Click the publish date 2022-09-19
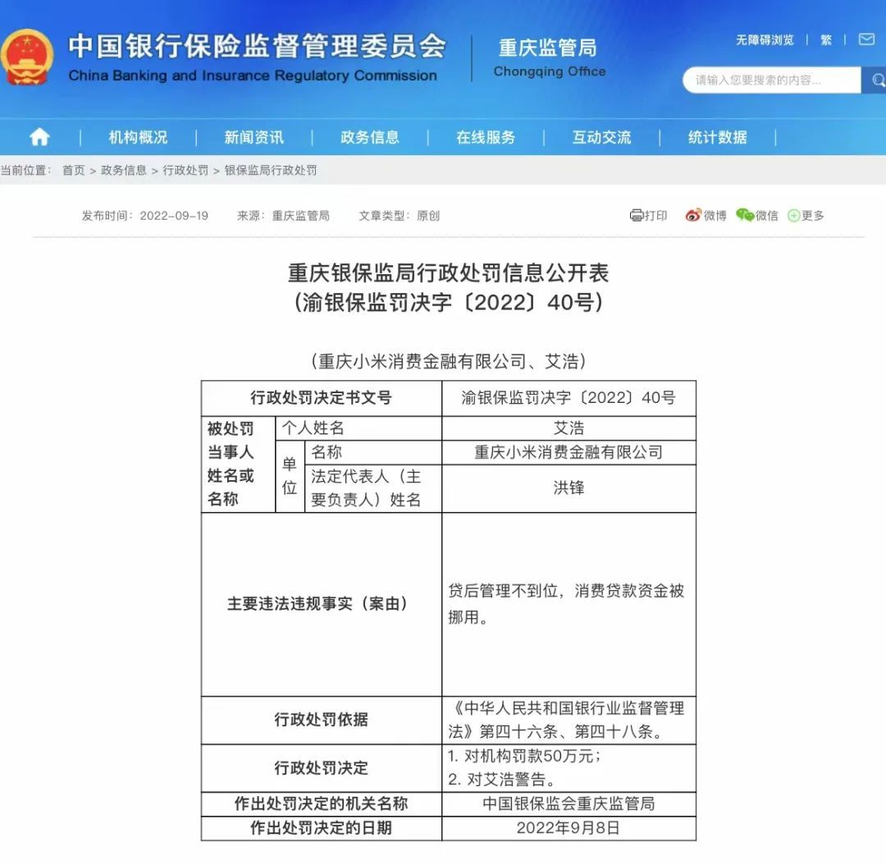The height and width of the screenshot is (865, 886). [174, 215]
